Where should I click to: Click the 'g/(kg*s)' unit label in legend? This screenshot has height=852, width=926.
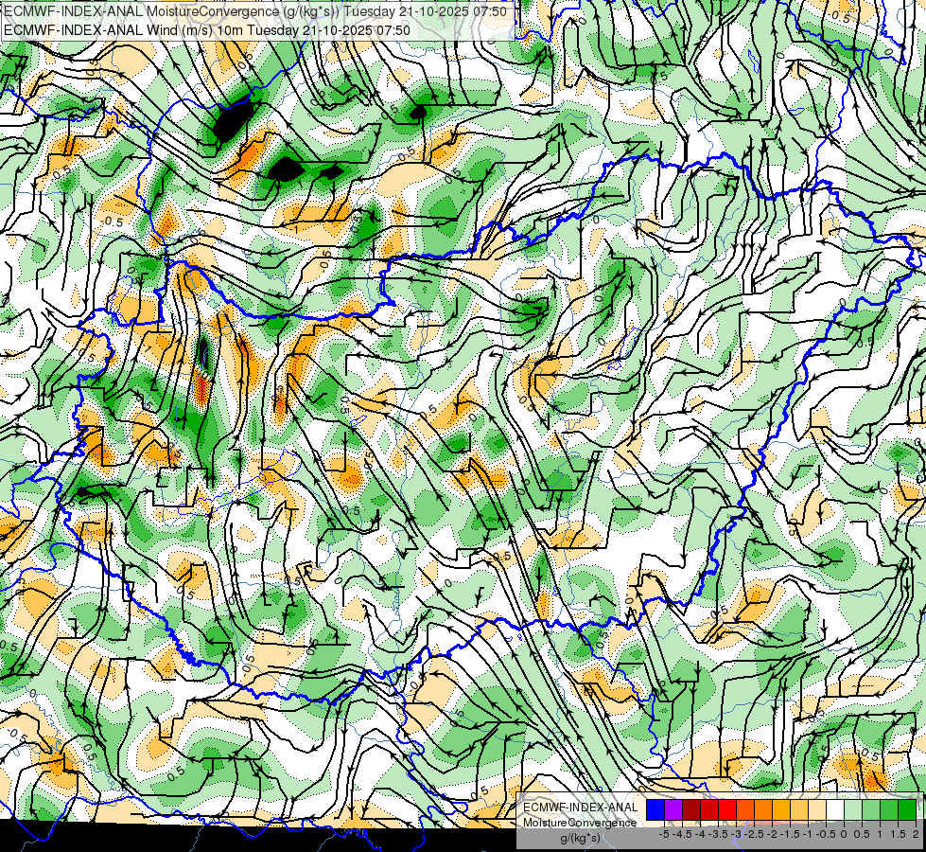point(581,839)
